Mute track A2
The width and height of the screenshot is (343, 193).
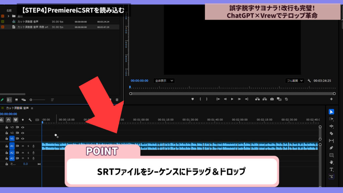click(23, 153)
